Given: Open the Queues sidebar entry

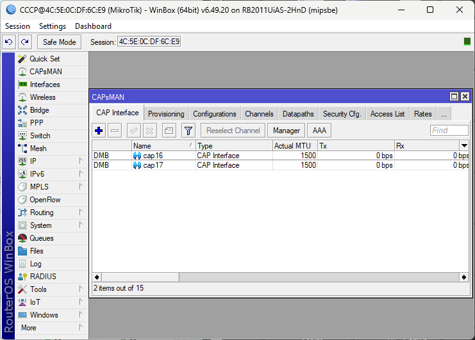Looking at the screenshot, I should [x=51, y=238].
